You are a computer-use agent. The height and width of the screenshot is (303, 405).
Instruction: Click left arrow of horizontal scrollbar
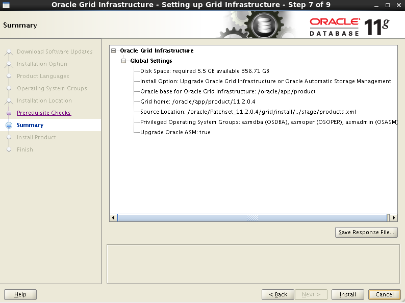(113, 218)
